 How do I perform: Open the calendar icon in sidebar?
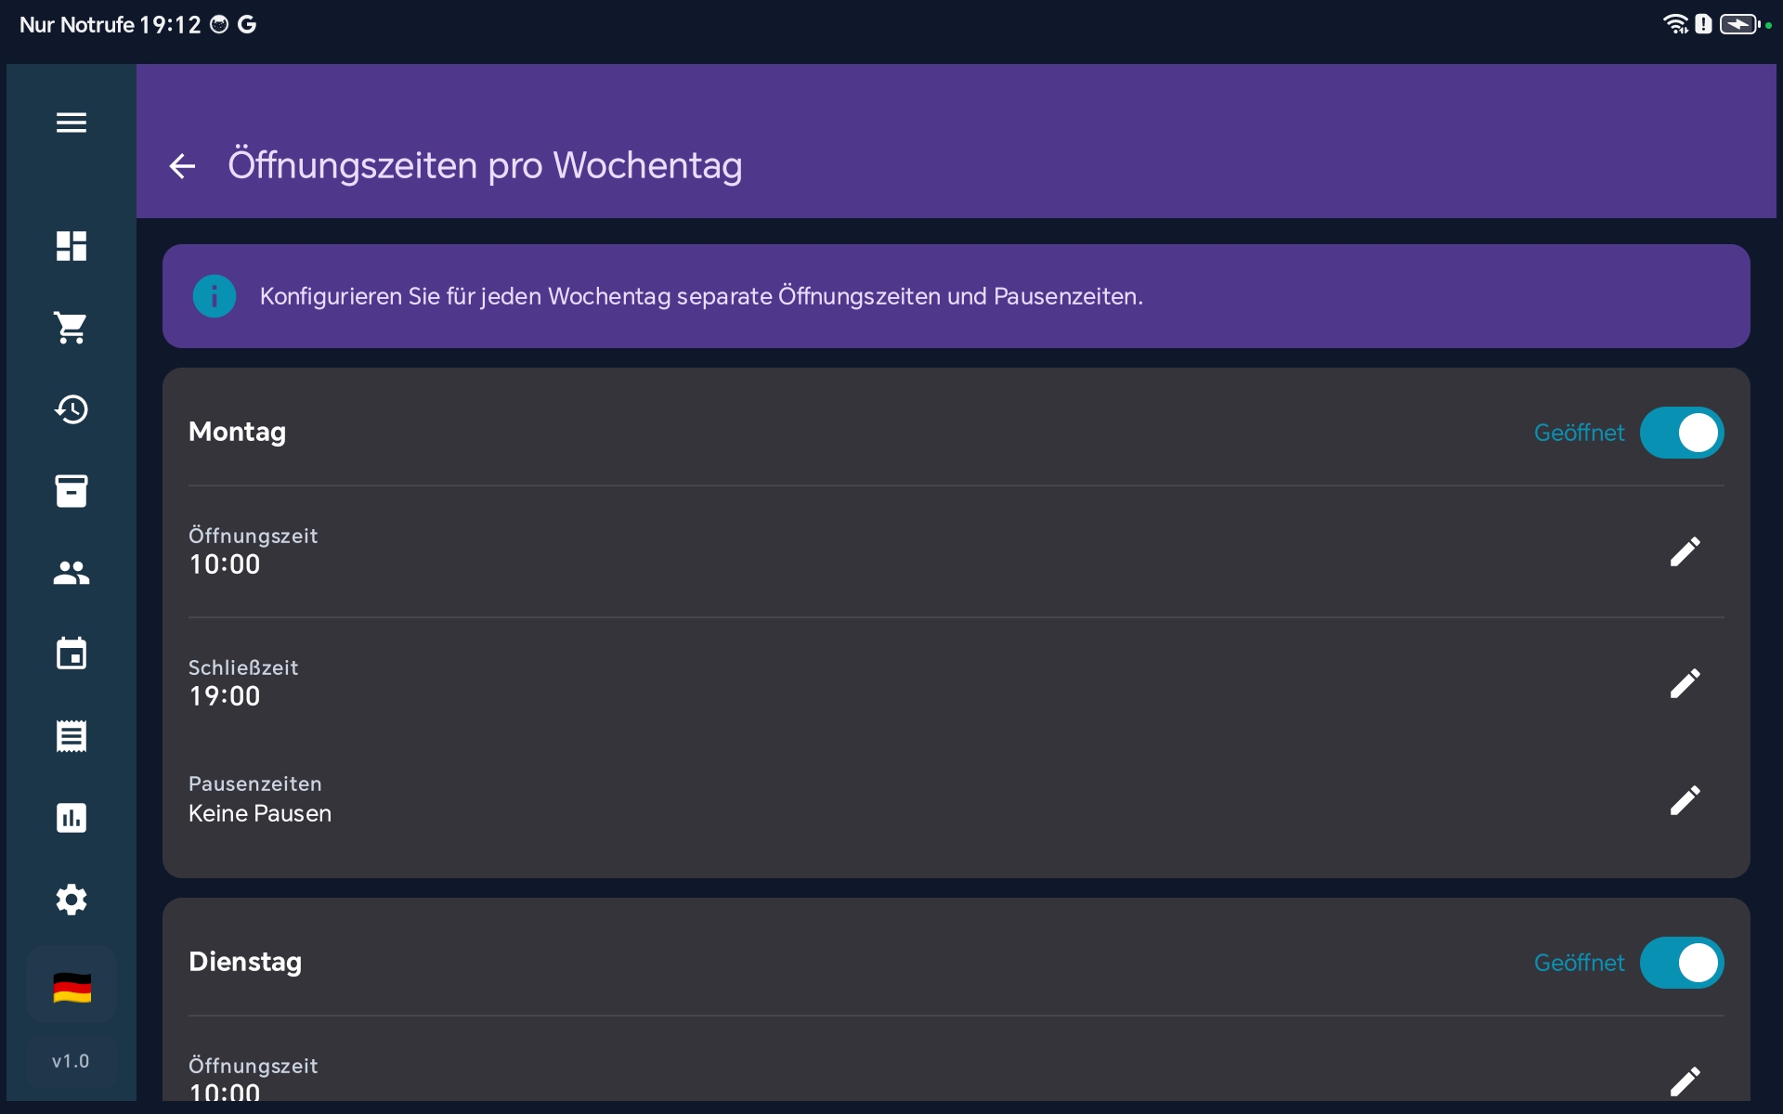tap(72, 654)
